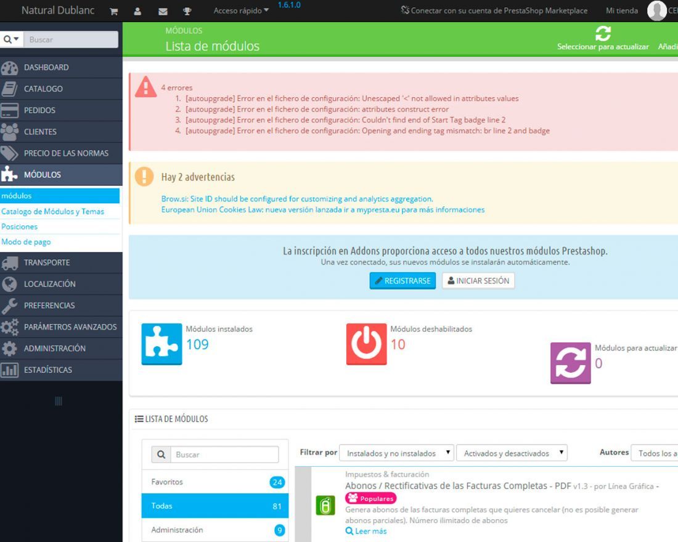
Task: Click the Dashboard gauge icon
Action: tap(9, 67)
